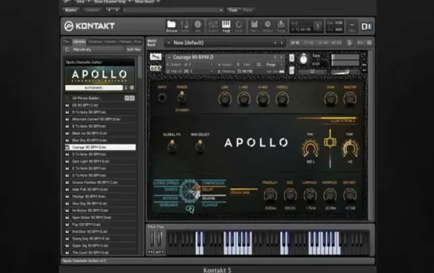Image resolution: width=434 pixels, height=273 pixels.
Task: Open the Browse panel folder icon
Action: (x=172, y=26)
